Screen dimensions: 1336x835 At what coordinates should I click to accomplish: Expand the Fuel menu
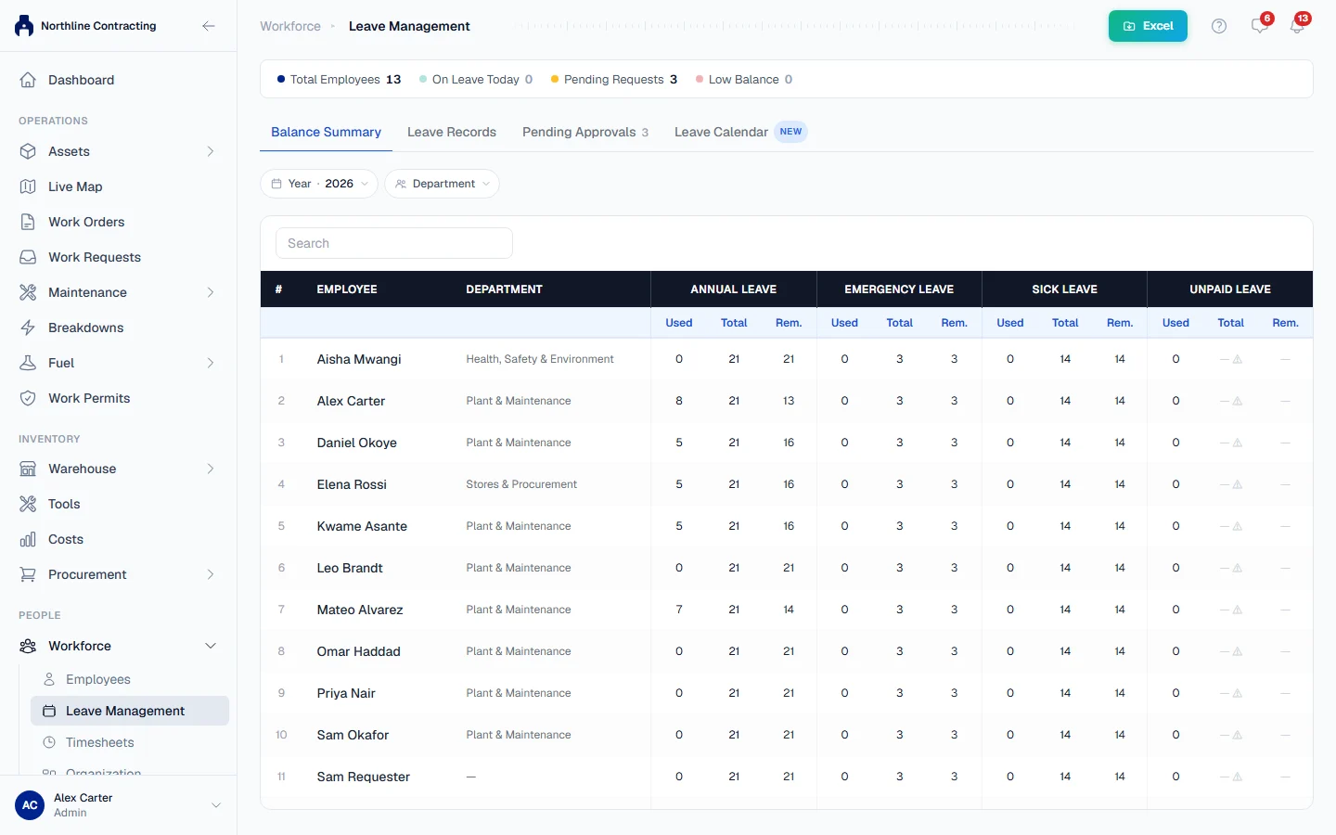[119, 363]
